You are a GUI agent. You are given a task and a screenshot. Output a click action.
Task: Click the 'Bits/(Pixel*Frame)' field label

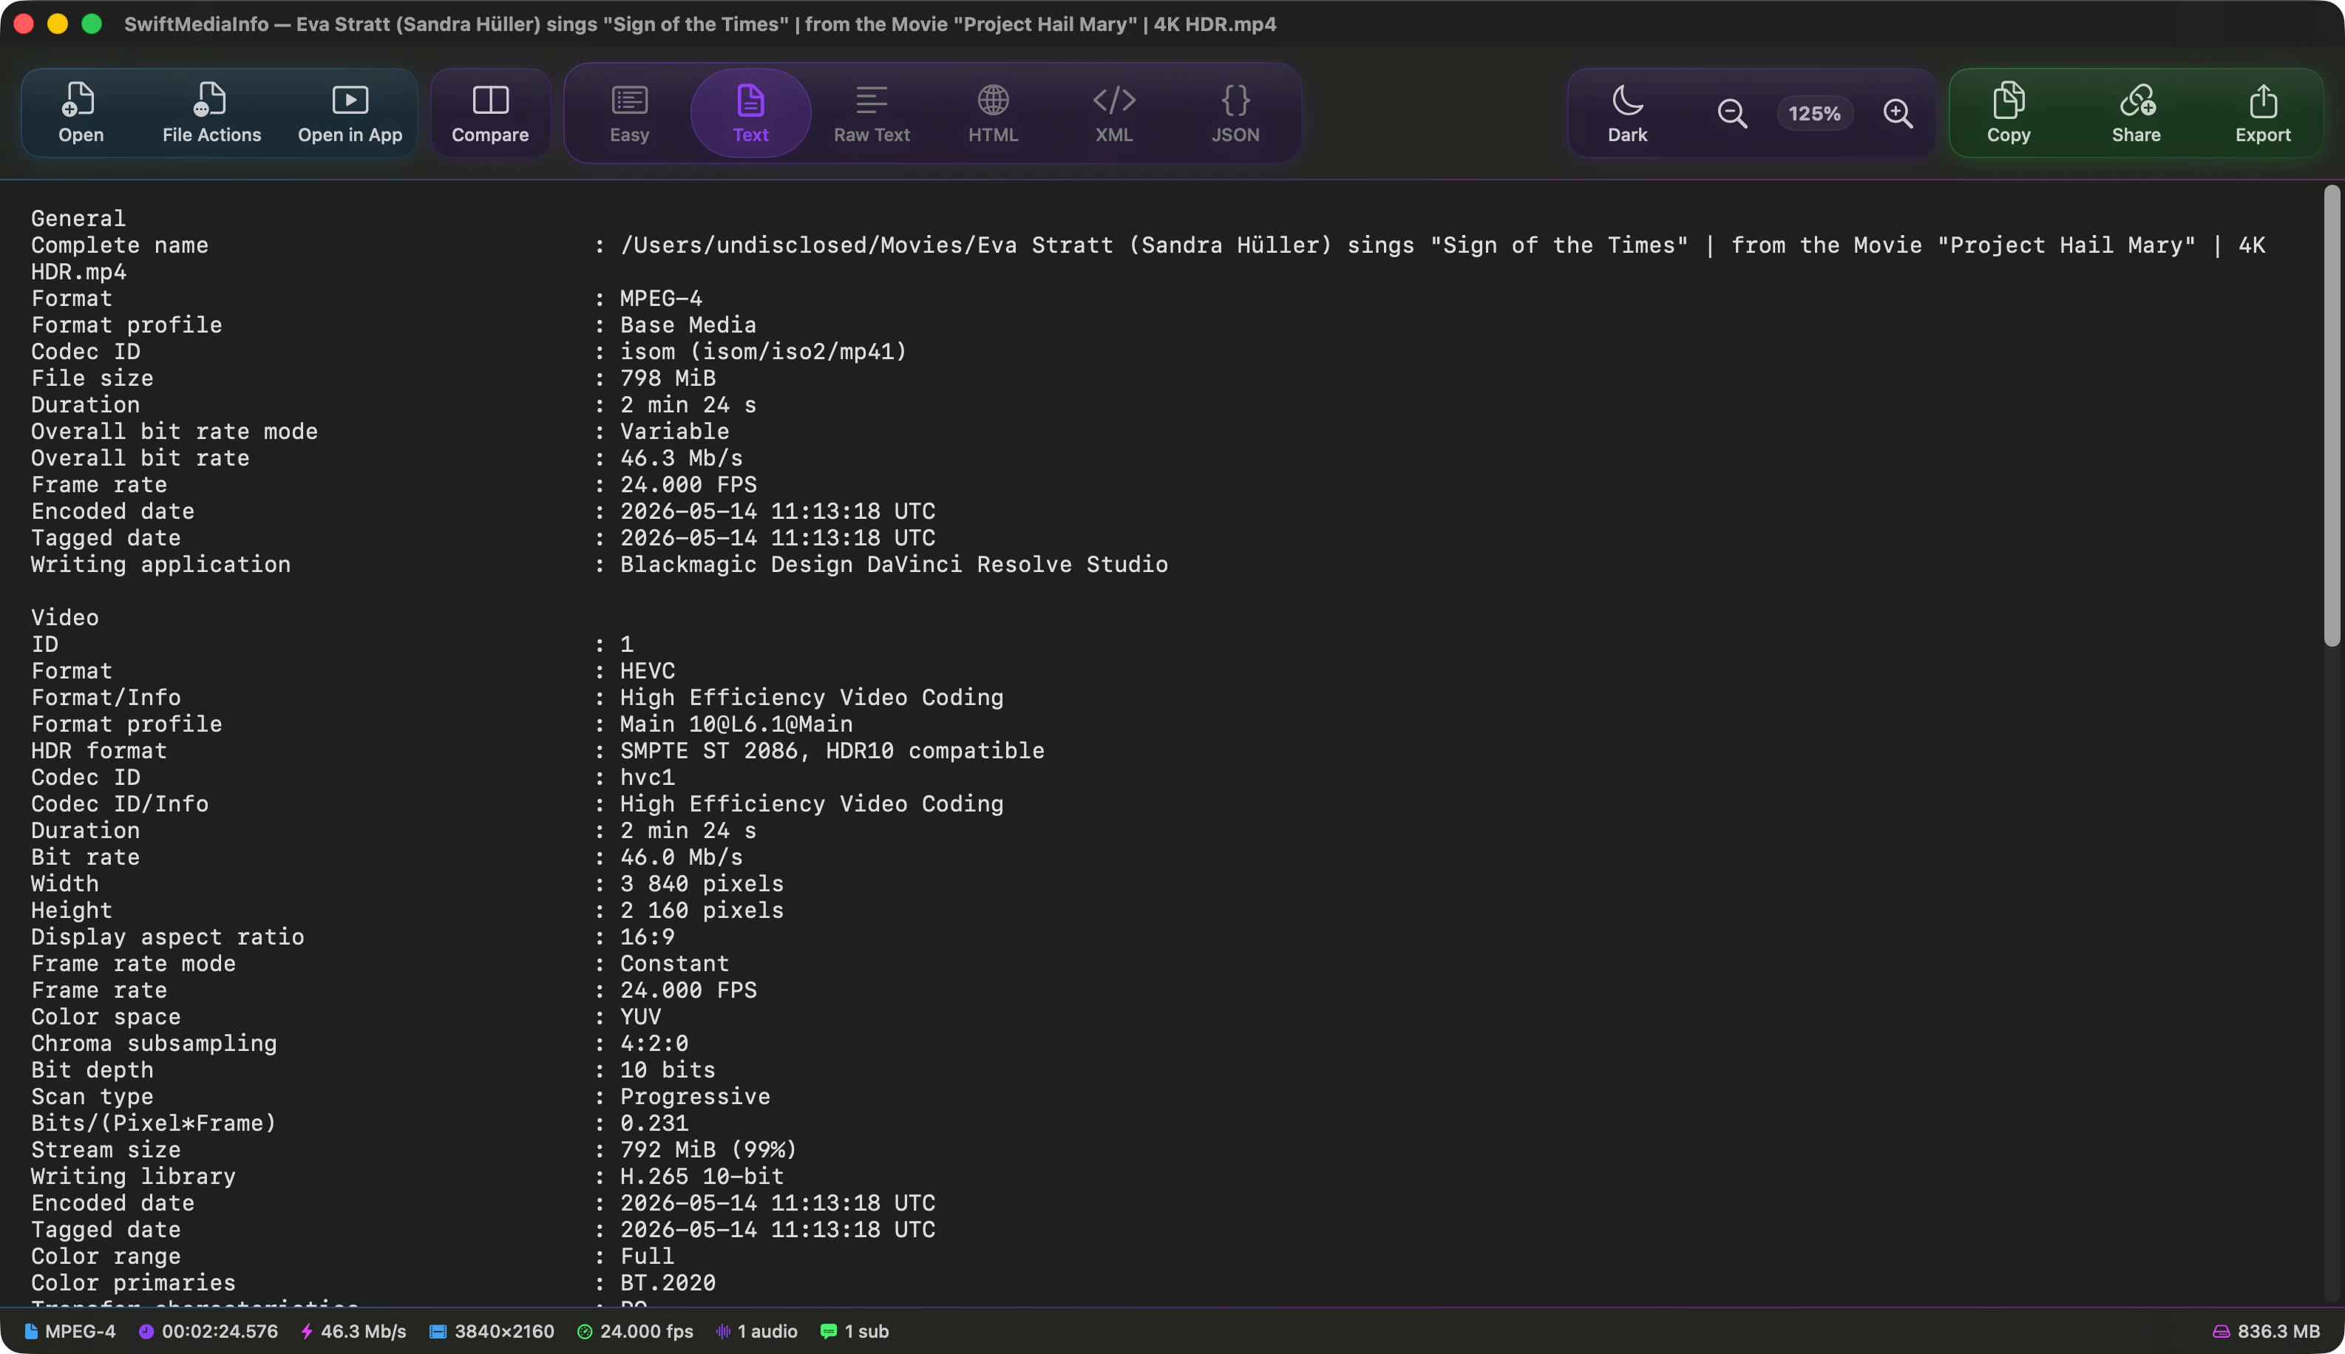click(155, 1123)
